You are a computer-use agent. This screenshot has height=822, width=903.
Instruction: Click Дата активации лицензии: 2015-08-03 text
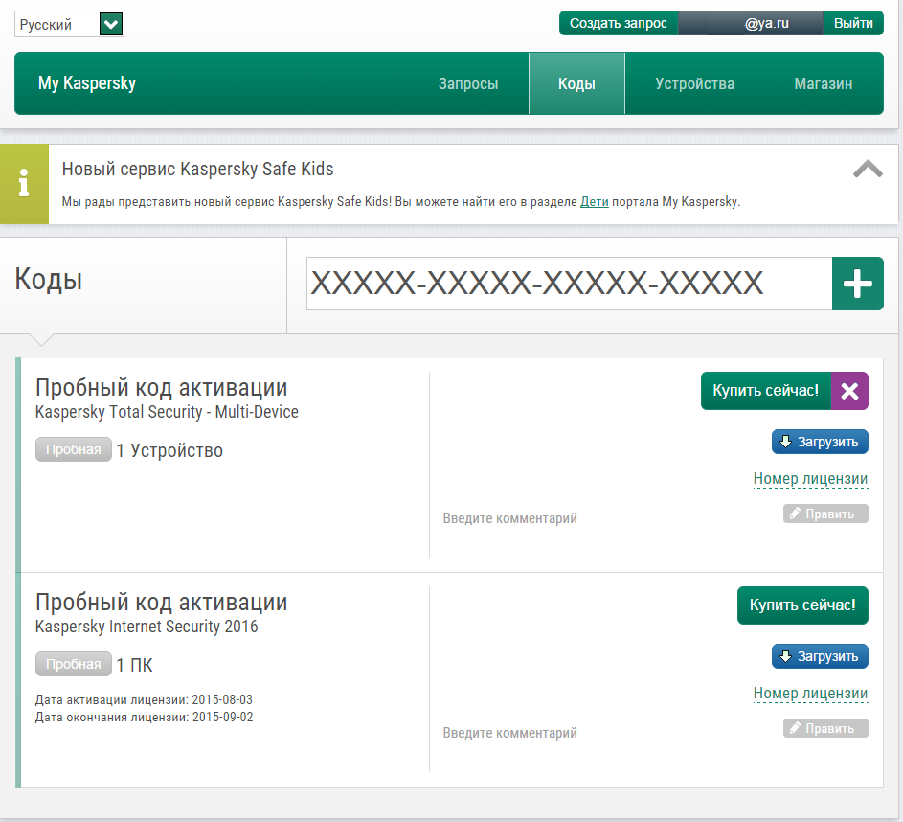tap(144, 700)
